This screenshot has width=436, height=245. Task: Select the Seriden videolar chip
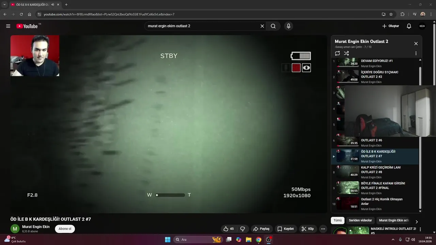coord(360,220)
